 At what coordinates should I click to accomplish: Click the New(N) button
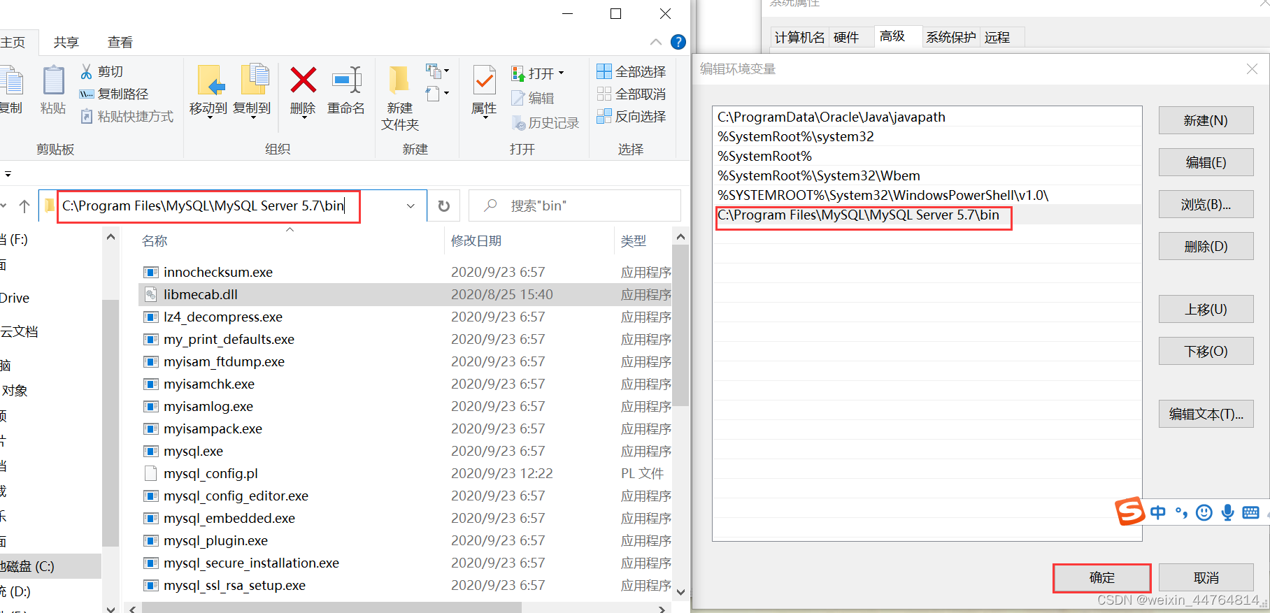(1206, 120)
